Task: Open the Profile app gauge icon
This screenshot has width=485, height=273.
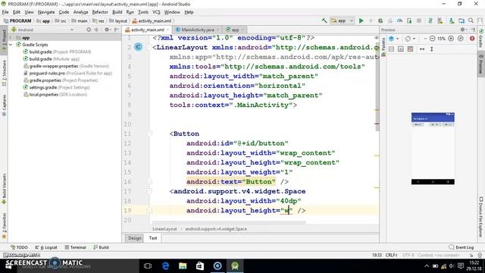Action: pyautogui.click(x=400, y=20)
